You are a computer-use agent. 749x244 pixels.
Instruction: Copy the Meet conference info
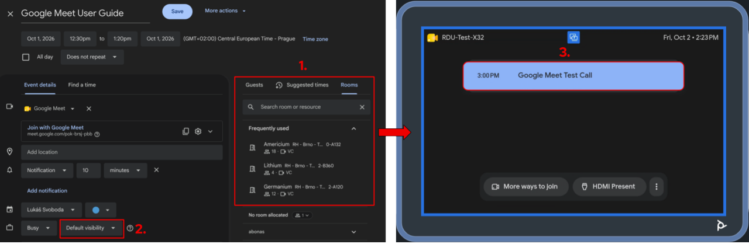tap(185, 131)
